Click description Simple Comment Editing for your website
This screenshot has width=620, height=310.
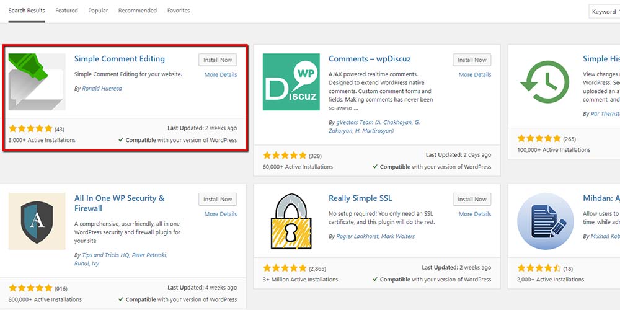(x=128, y=74)
